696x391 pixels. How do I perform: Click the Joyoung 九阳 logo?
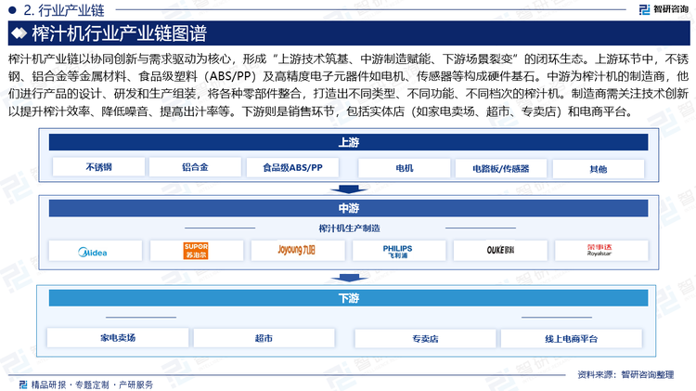[297, 250]
